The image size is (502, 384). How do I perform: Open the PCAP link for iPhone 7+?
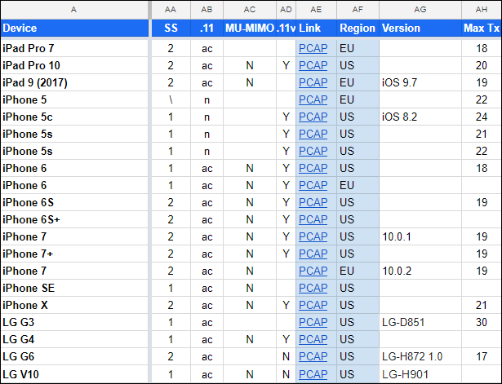[x=313, y=254]
